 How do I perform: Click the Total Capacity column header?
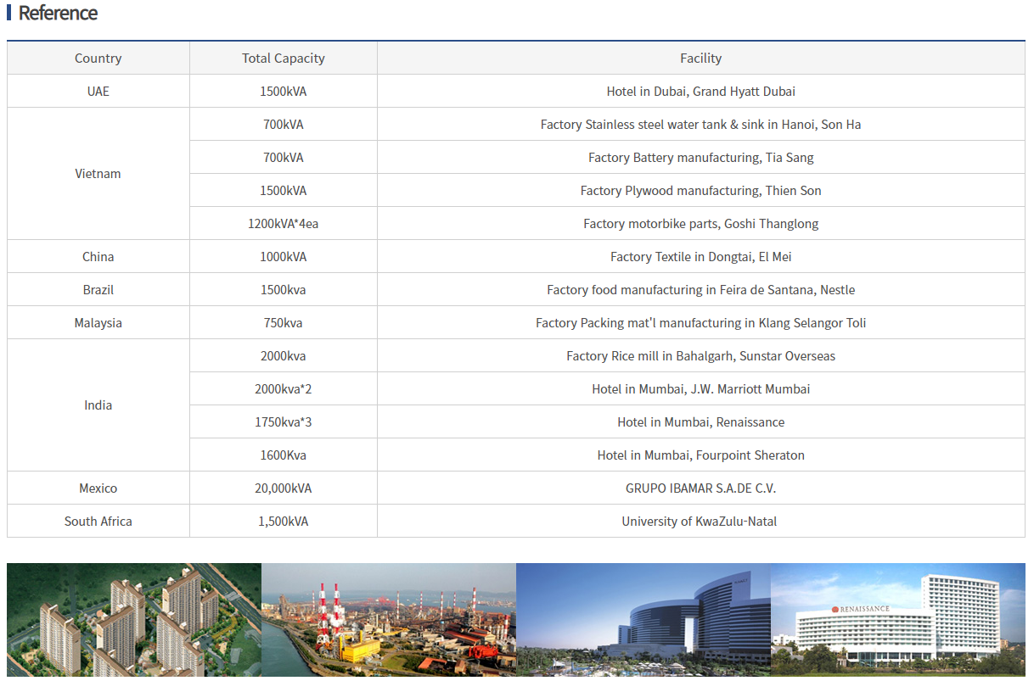284,59
